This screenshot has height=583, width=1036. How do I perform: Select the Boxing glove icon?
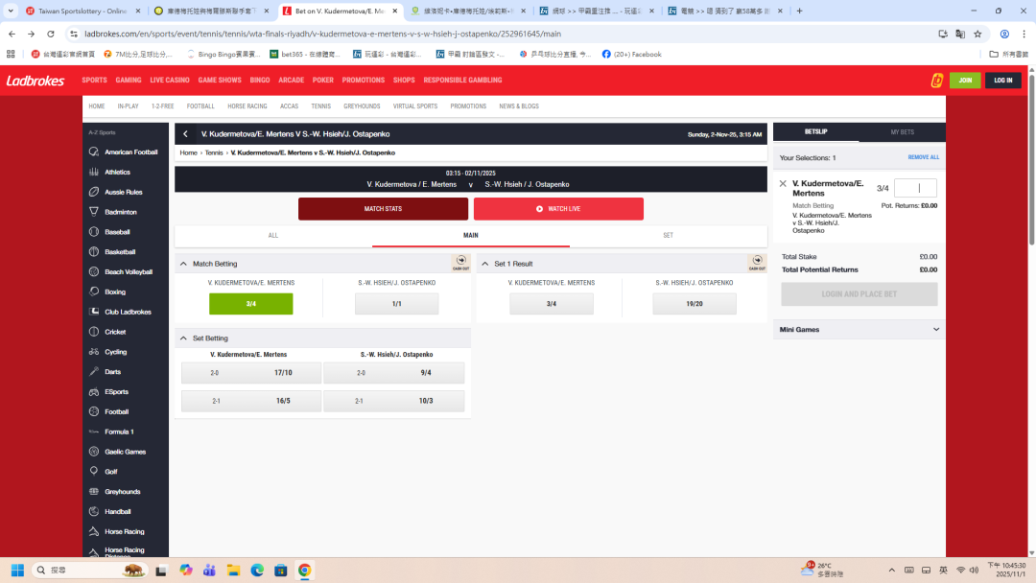(x=94, y=291)
